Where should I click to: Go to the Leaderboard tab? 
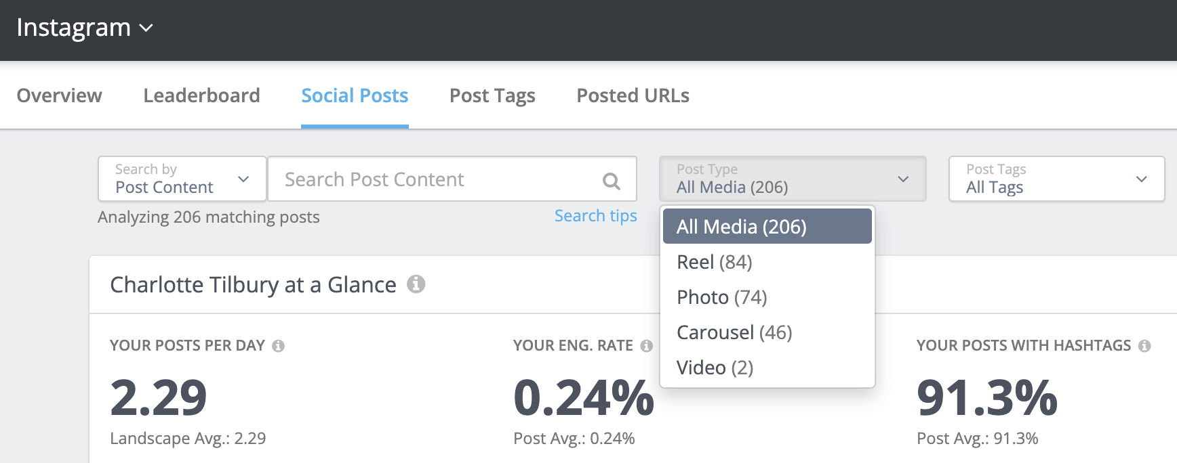coord(201,95)
